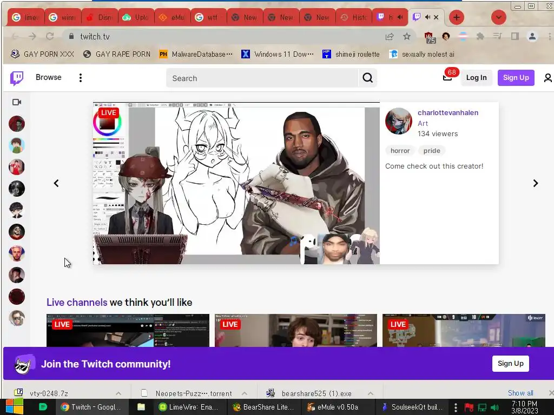Go to the previous carousel stream
This screenshot has height=415, width=554.
[x=56, y=183]
